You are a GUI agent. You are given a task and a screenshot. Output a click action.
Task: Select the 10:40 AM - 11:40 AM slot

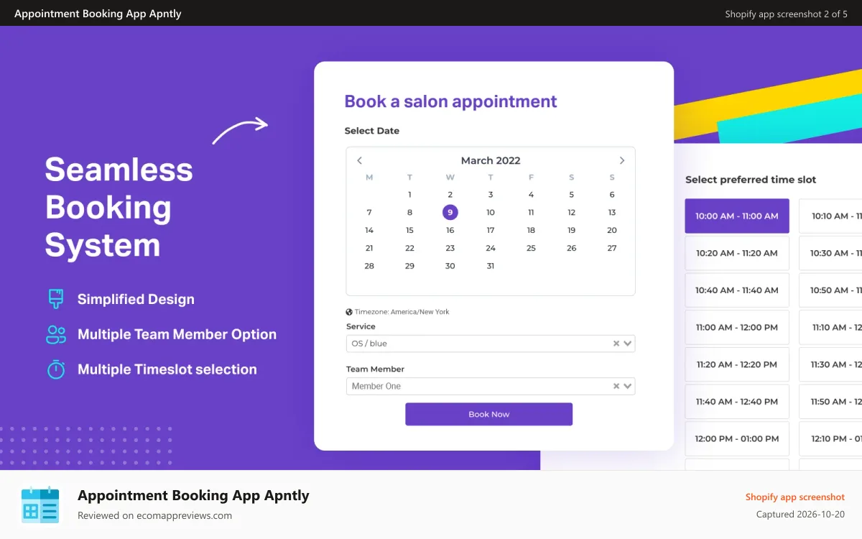[x=737, y=290]
